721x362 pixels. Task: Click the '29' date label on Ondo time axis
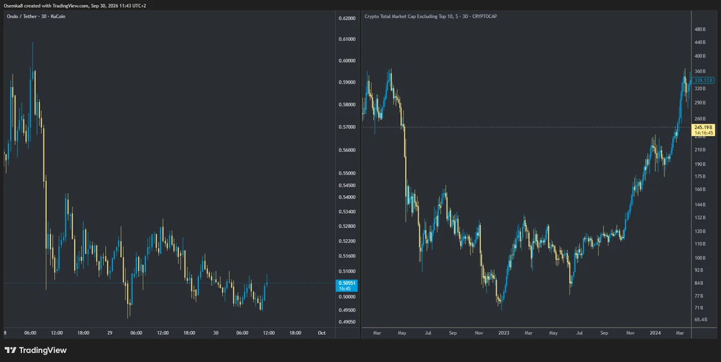click(110, 333)
